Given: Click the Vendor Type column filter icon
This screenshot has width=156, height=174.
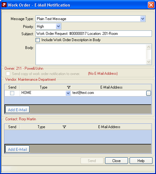Looking at the screenshot, I should [69, 87].
